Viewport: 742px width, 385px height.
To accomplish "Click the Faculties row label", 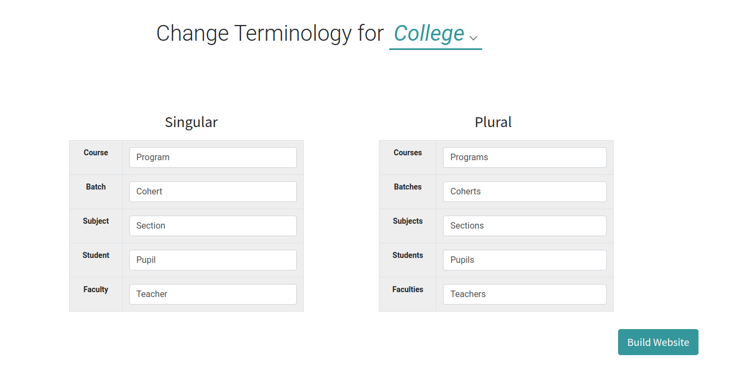I will click(408, 289).
